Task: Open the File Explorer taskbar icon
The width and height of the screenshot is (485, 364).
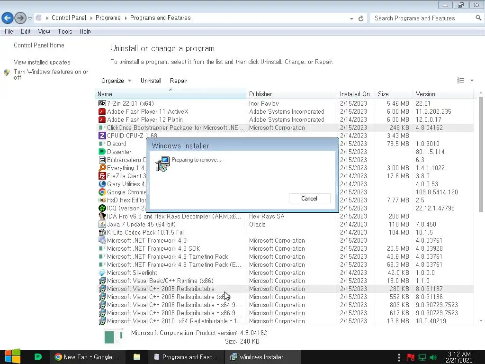Action: (137, 357)
